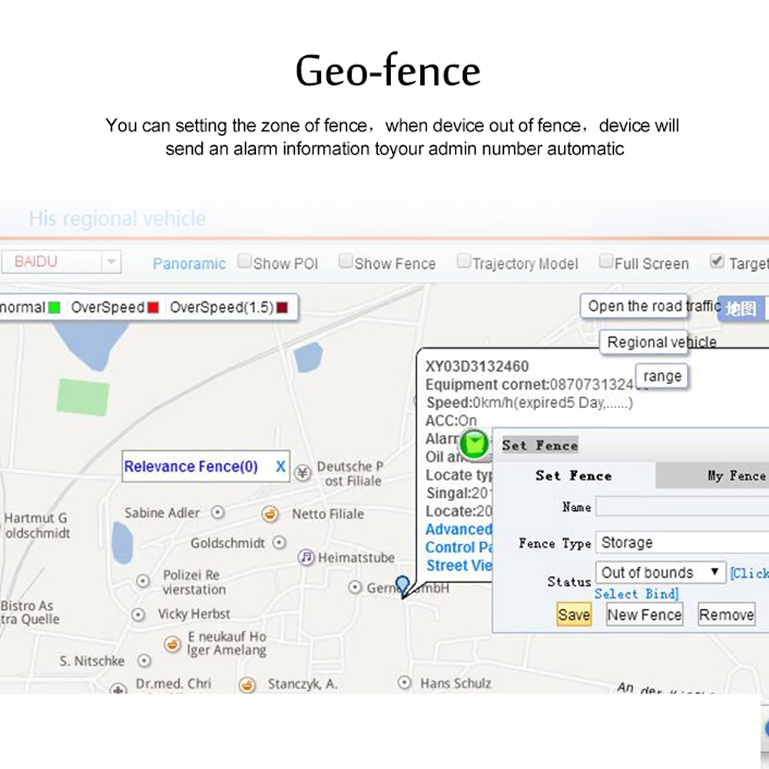
Task: Enable the Full Screen checkbox
Action: 605,261
